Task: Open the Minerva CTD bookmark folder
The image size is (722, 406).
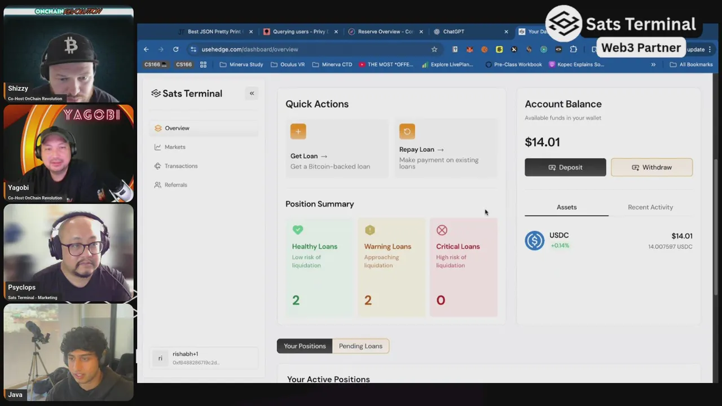Action: point(332,64)
